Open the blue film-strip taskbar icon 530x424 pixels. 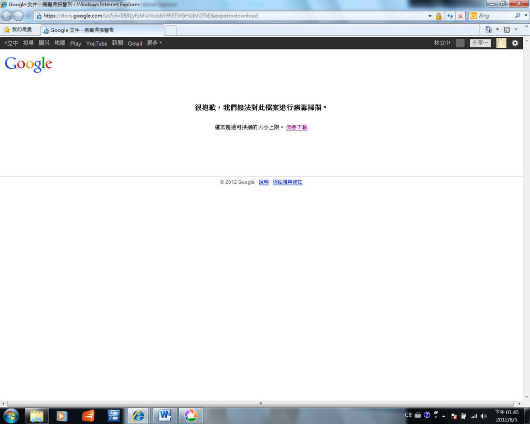[x=113, y=416]
